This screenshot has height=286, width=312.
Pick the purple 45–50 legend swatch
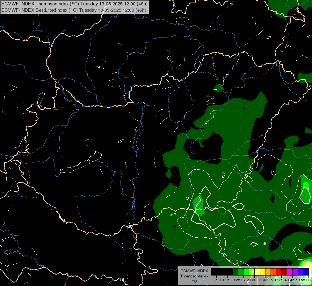(295, 272)
